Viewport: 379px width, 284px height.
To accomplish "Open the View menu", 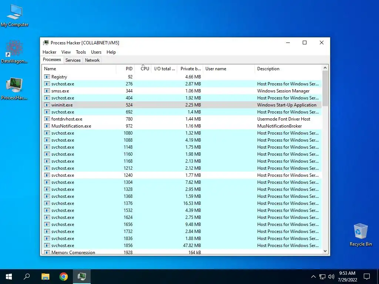I will coord(66,52).
